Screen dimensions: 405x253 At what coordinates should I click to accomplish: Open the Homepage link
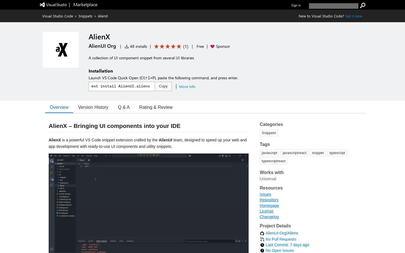point(269,205)
